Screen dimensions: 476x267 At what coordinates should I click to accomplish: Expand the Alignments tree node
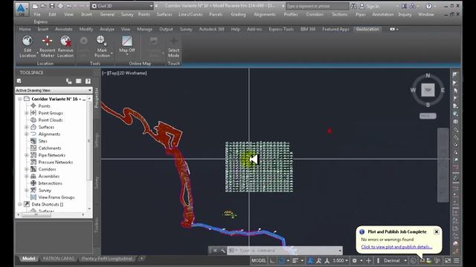27,134
